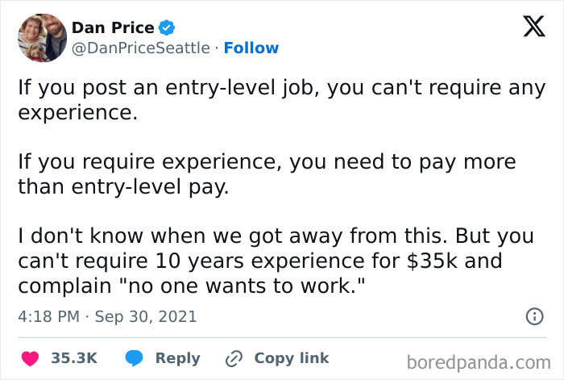The image size is (564, 380).
Task: Follow Dan Price
Action: (251, 48)
